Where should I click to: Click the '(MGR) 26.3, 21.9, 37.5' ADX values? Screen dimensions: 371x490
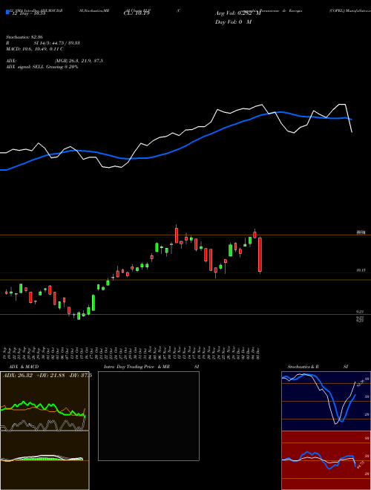(x=79, y=61)
